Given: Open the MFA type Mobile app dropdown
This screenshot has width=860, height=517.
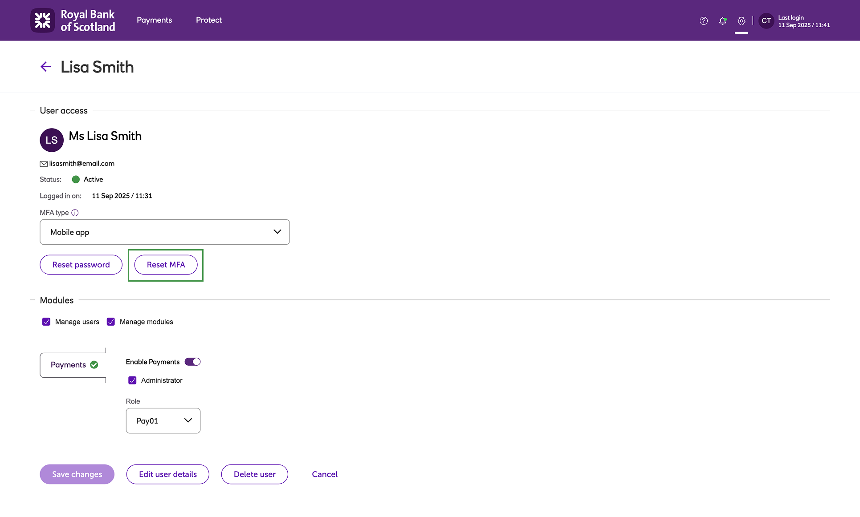Looking at the screenshot, I should [x=165, y=232].
